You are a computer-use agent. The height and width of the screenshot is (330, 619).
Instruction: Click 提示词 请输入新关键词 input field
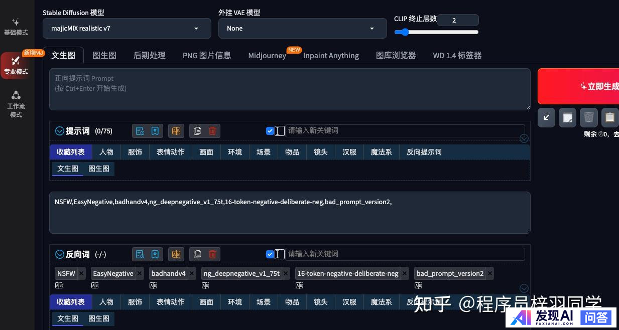pyautogui.click(x=405, y=130)
